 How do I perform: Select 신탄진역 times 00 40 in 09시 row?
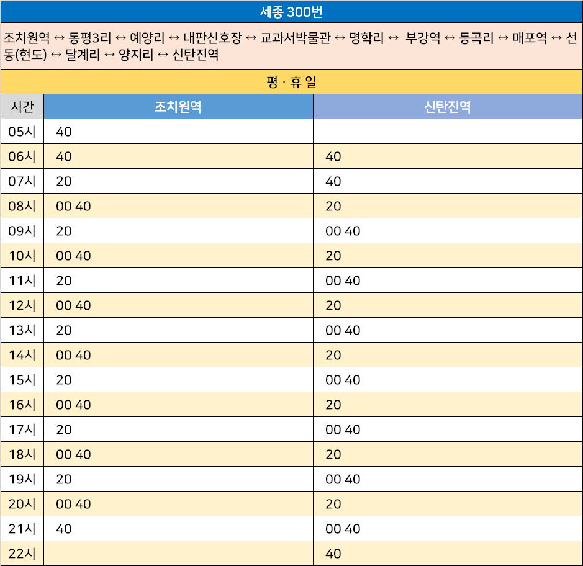click(343, 231)
